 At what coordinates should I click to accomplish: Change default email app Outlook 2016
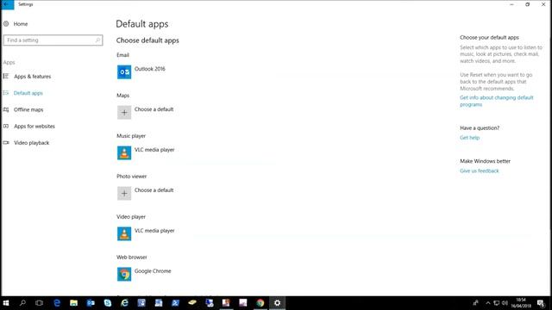point(149,69)
